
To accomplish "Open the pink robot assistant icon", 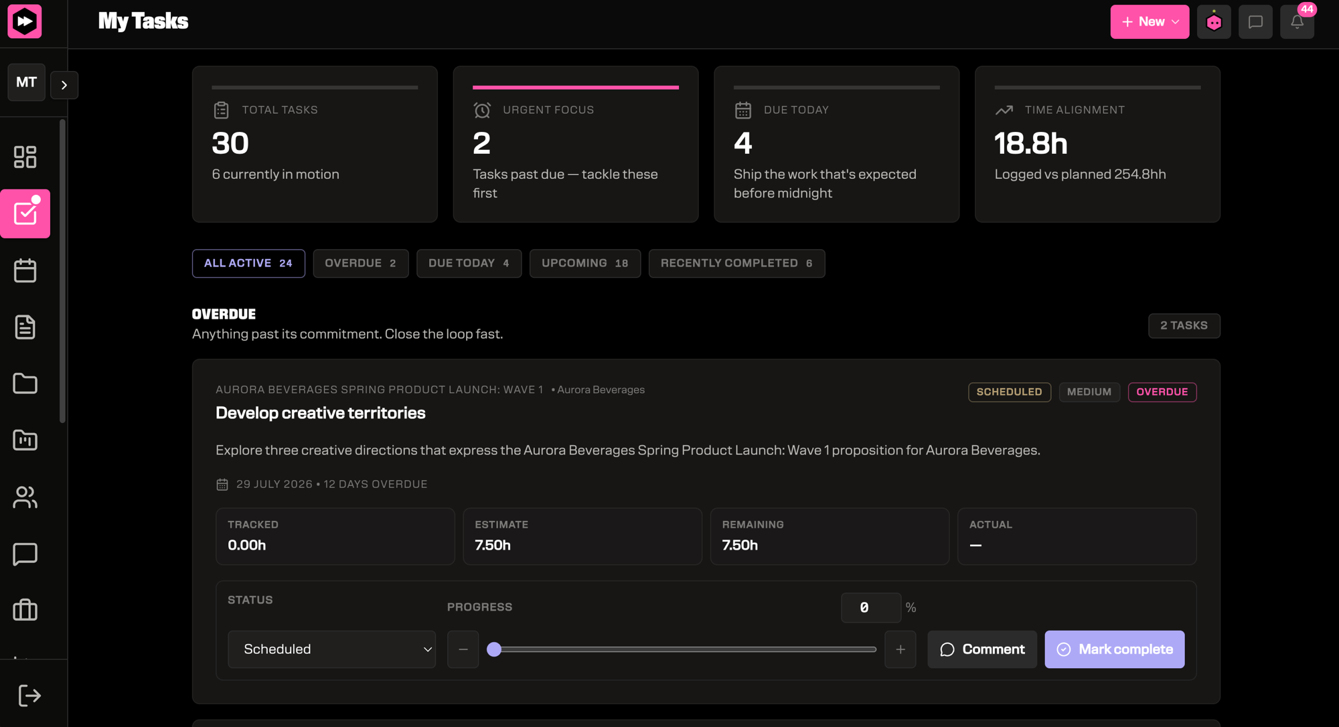I will (1214, 22).
